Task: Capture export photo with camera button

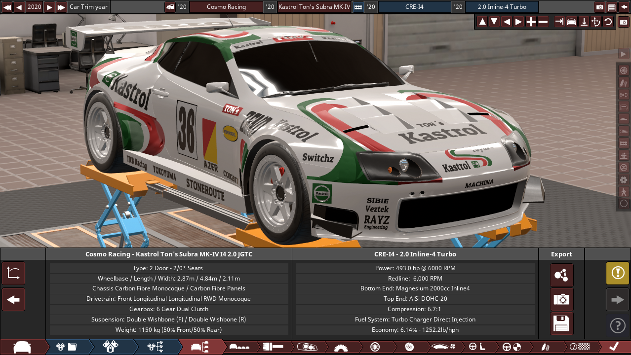Action: click(562, 299)
